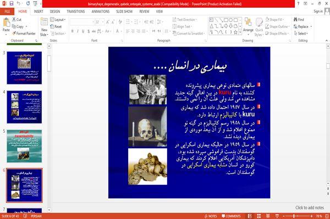Switch to Slide Sorter view
This screenshot has width=330, height=219.
[x=258, y=216]
